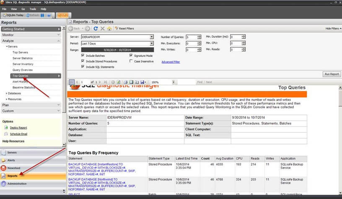Image resolution: width=342 pixels, height=199 pixels.
Task: Click the Schedule Email icon
Action: (x=6, y=134)
